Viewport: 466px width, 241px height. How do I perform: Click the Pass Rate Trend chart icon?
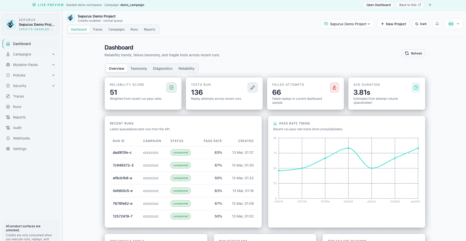click(275, 123)
